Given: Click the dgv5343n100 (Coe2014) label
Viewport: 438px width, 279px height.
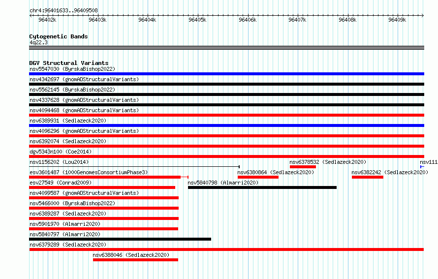Looking at the screenshot, I should point(61,152).
